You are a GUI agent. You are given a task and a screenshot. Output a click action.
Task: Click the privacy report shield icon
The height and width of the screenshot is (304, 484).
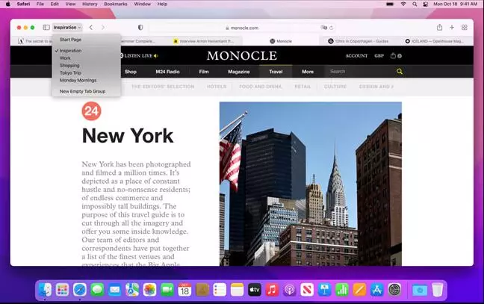click(140, 28)
